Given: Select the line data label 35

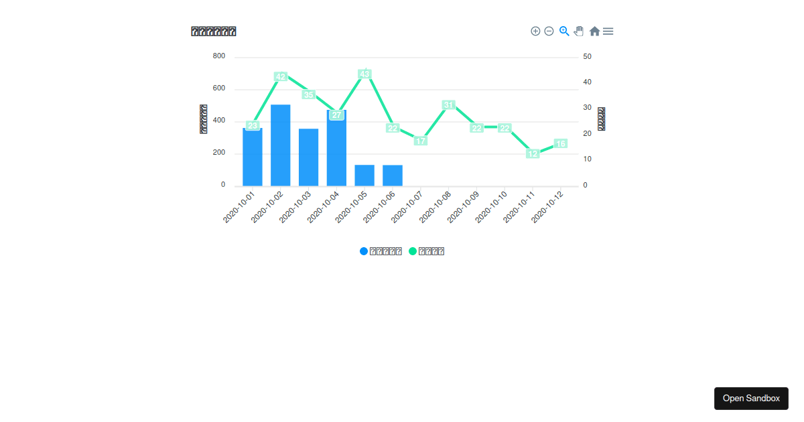Looking at the screenshot, I should [x=309, y=94].
